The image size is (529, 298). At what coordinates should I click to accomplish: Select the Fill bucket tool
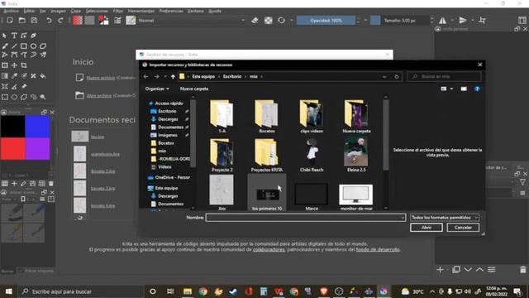tap(43, 76)
